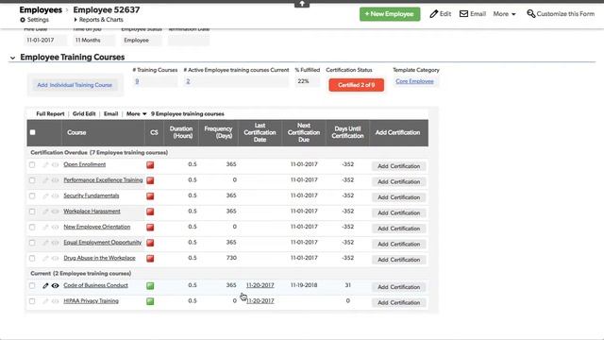Click the red Certified 2 of 9 button
The height and width of the screenshot is (340, 604).
point(357,85)
